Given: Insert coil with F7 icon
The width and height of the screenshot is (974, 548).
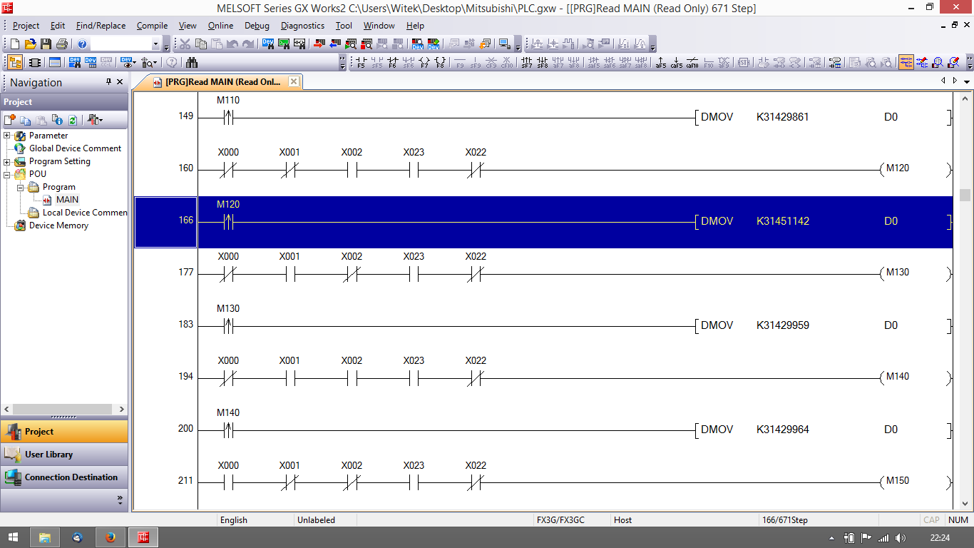Looking at the screenshot, I should pyautogui.click(x=424, y=63).
